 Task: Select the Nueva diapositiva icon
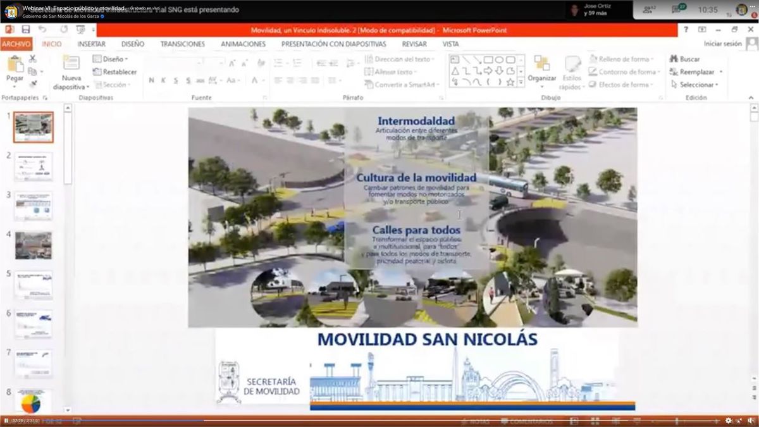pos(71,63)
